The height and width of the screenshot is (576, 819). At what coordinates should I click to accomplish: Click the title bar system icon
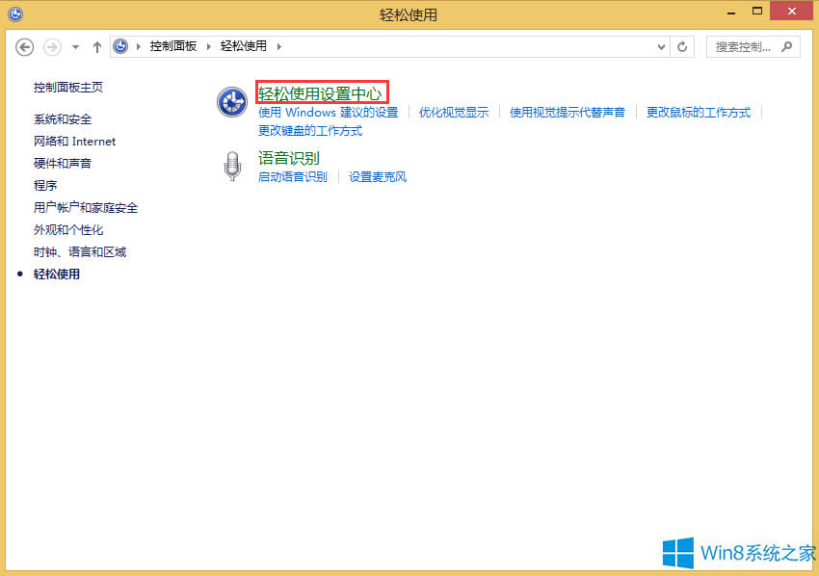[x=14, y=13]
